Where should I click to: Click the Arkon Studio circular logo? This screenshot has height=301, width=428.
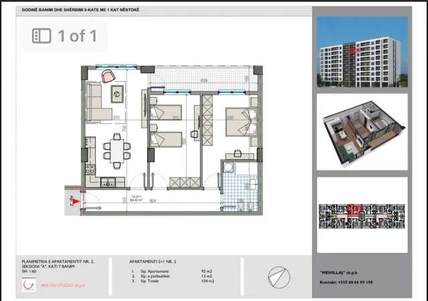pos(29,286)
